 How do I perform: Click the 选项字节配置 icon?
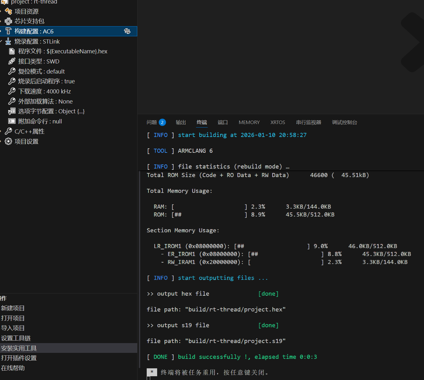tap(12, 111)
